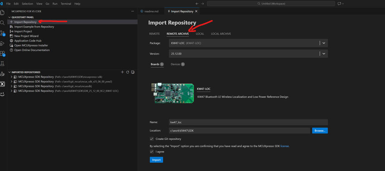Viewport: 385px width, 171px height.
Task: Switch to the LOCAL ARCHIVE tab
Action: tap(221, 34)
